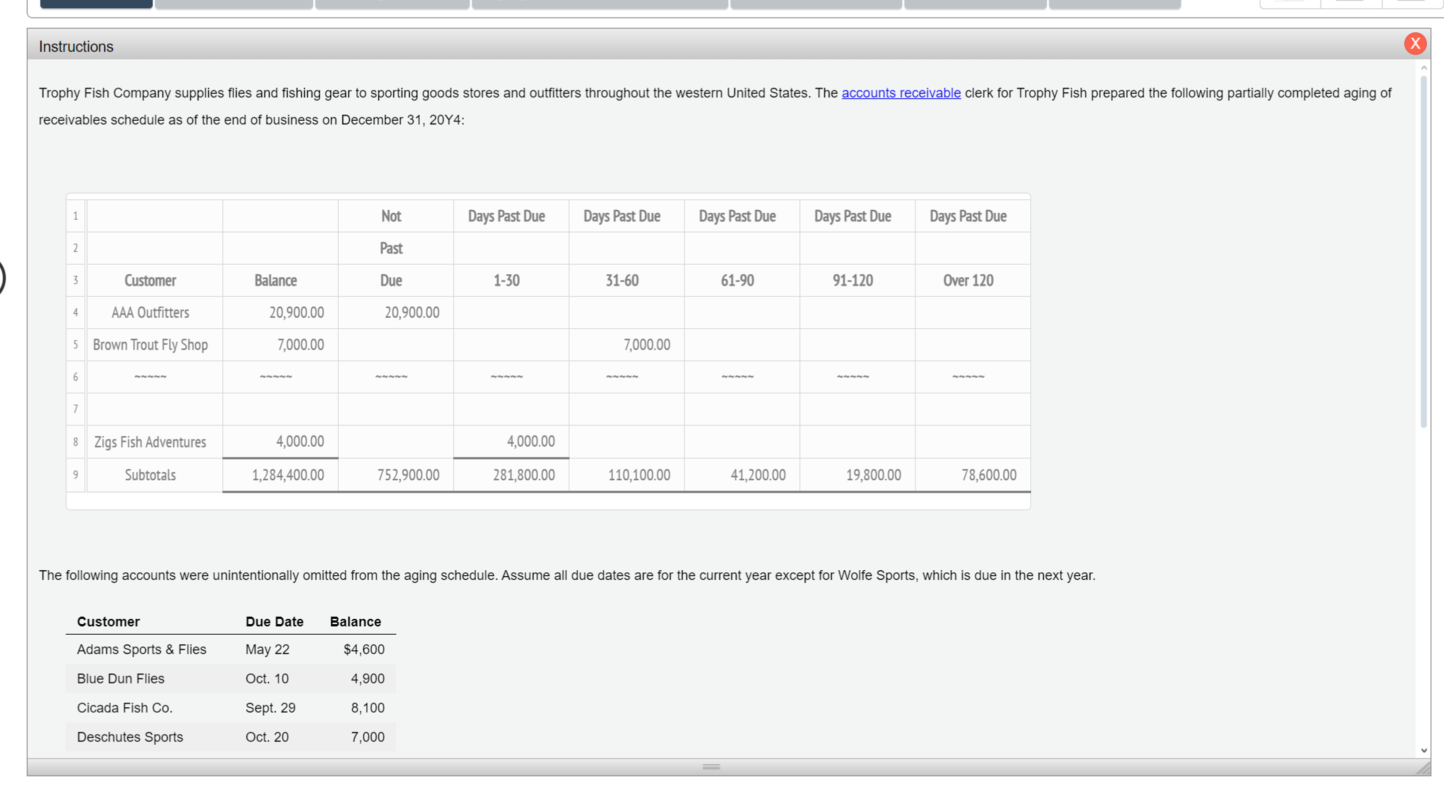The image size is (1444, 788).
Task: Click row number 9 in aging schedule
Action: (75, 475)
